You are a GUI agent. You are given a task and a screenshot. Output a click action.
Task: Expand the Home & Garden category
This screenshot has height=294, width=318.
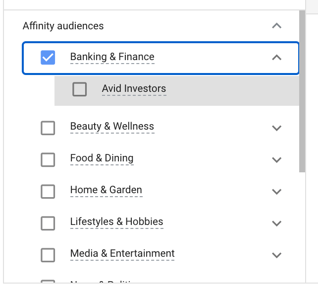(x=277, y=192)
